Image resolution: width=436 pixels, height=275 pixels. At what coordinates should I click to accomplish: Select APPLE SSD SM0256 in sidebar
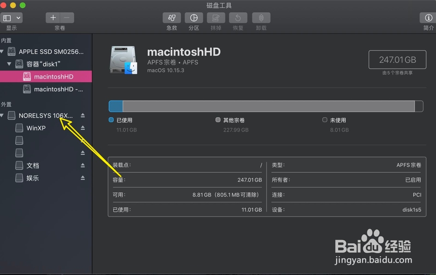click(51, 52)
